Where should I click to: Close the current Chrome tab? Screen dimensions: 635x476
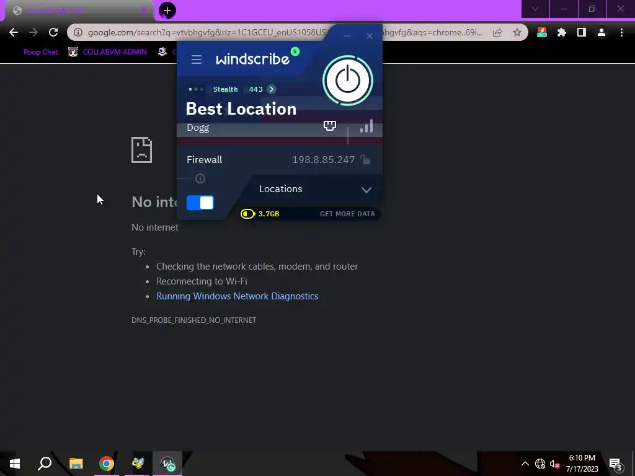[x=144, y=11]
